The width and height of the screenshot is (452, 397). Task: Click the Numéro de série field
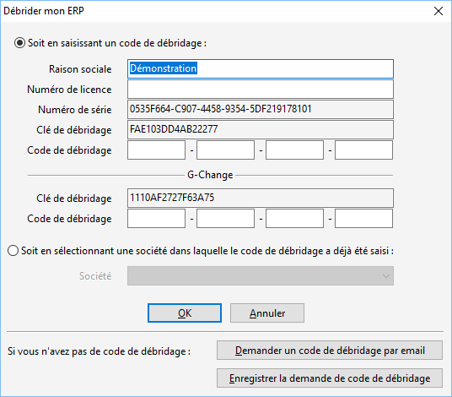[261, 110]
